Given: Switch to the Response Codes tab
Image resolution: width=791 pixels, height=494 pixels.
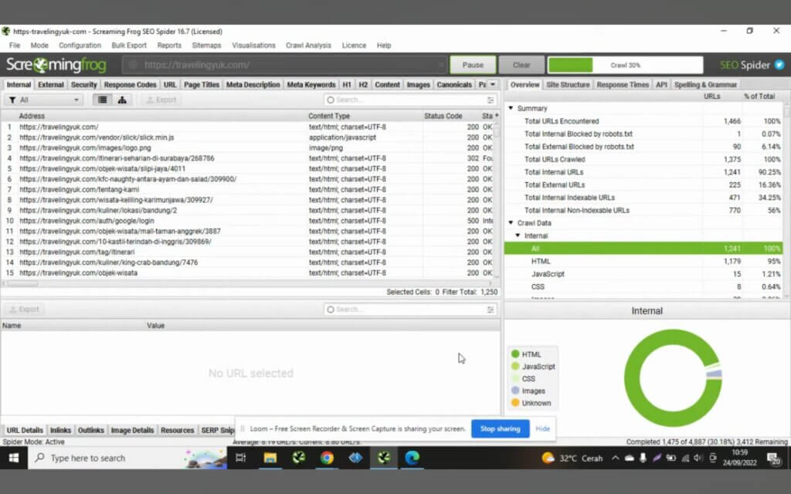Looking at the screenshot, I should click(x=130, y=85).
